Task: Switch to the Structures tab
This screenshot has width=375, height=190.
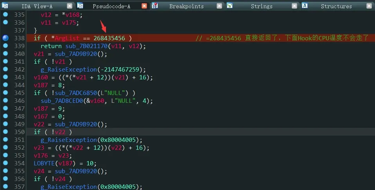Action: click(336, 6)
